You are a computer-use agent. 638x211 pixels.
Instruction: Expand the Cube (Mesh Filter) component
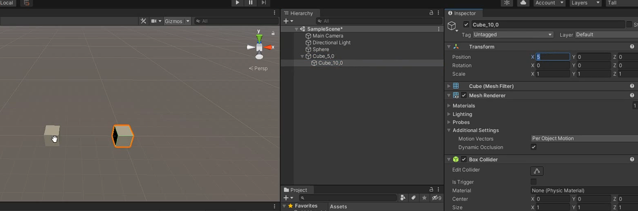pos(449,86)
